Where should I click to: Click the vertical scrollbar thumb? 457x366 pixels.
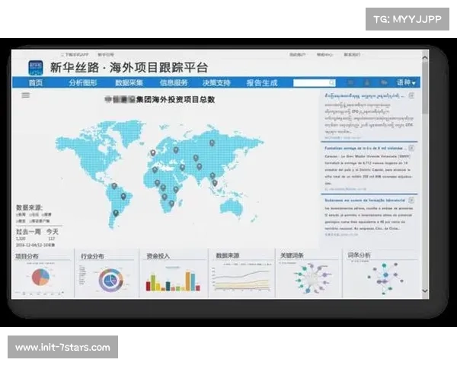[x=425, y=88]
